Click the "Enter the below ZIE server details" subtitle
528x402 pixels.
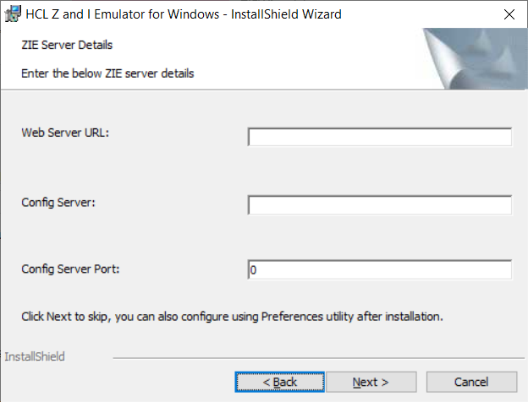click(107, 73)
